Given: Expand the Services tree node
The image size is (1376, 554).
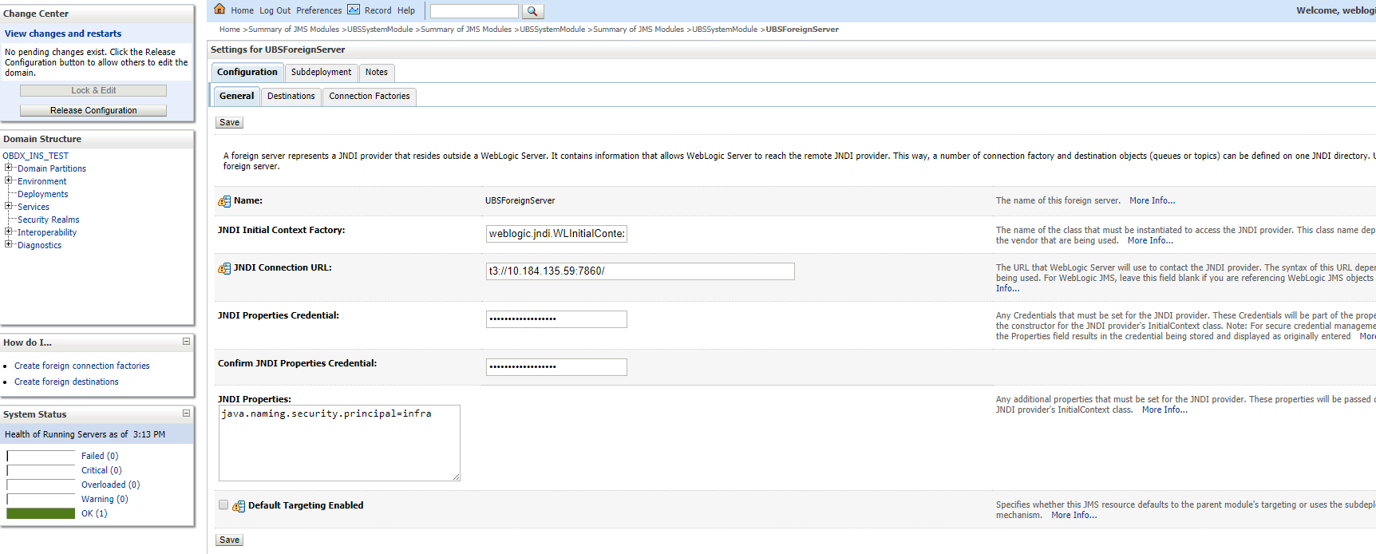Looking at the screenshot, I should (8, 206).
